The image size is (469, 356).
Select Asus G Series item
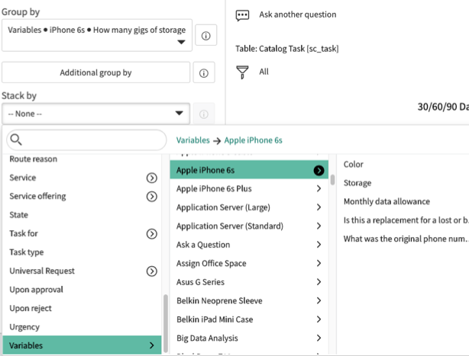pyautogui.click(x=249, y=282)
